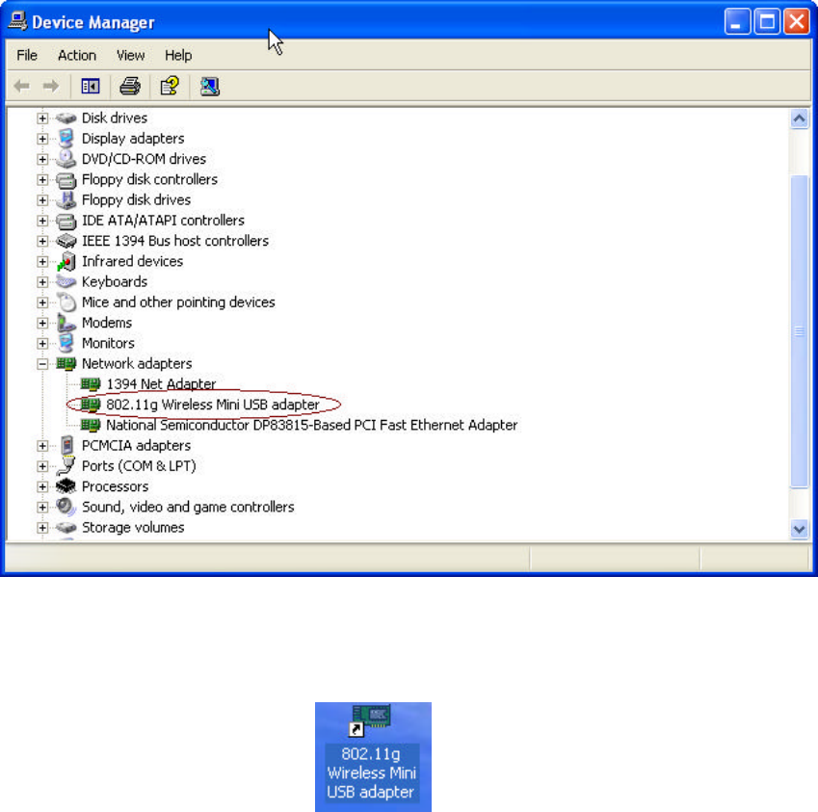Expand the Modems node
Viewport: 818px width, 812px height.
(x=42, y=323)
